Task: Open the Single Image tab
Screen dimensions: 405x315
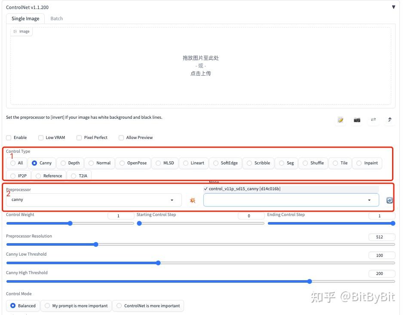Action: [25, 18]
